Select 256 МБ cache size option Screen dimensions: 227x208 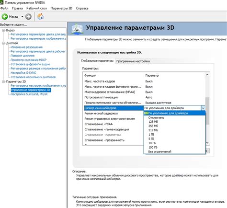[x=174, y=126]
